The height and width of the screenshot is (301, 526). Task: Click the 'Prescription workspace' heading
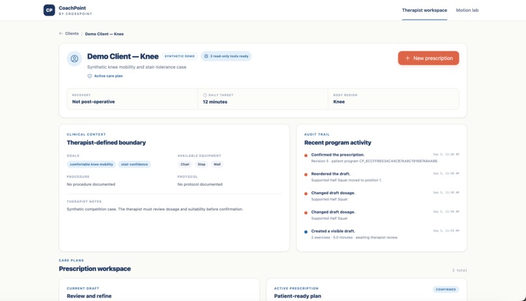(95, 269)
